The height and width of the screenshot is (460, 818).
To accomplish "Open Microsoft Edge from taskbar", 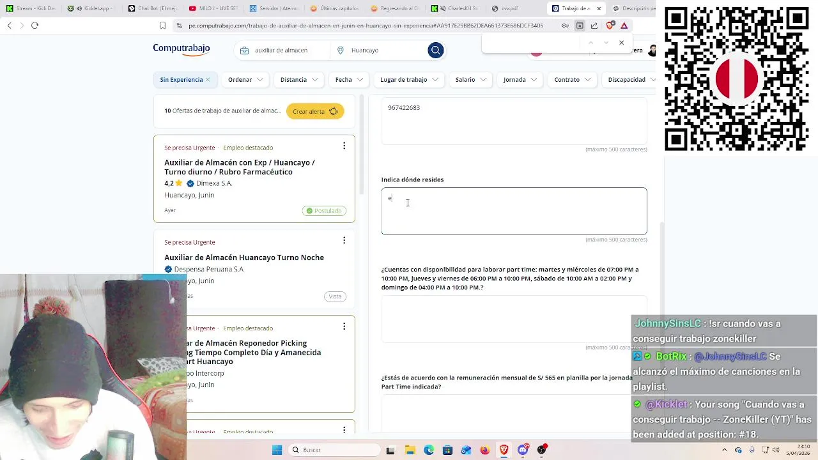I will (429, 450).
